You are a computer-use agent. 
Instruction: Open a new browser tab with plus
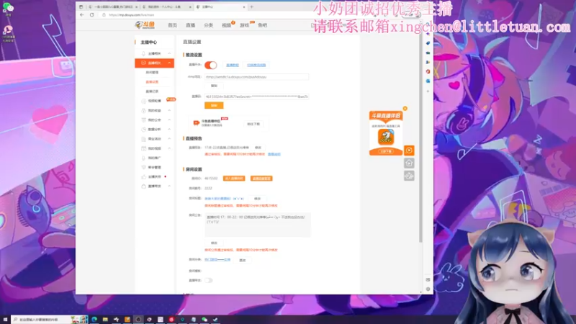click(x=251, y=6)
